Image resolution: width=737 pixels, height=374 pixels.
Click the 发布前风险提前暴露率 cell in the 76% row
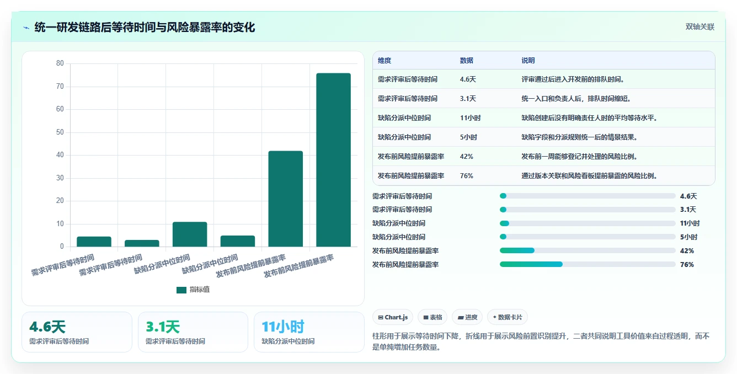(411, 176)
